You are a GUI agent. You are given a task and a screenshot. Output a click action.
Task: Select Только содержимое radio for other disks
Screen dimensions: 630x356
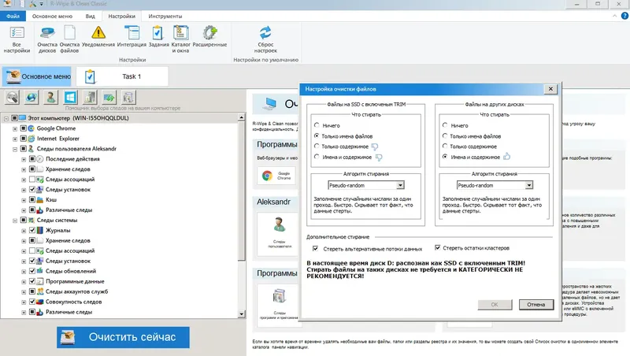click(x=445, y=146)
